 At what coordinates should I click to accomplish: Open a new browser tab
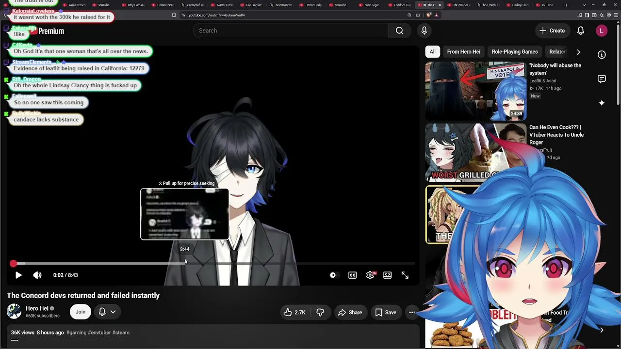click(x=566, y=5)
